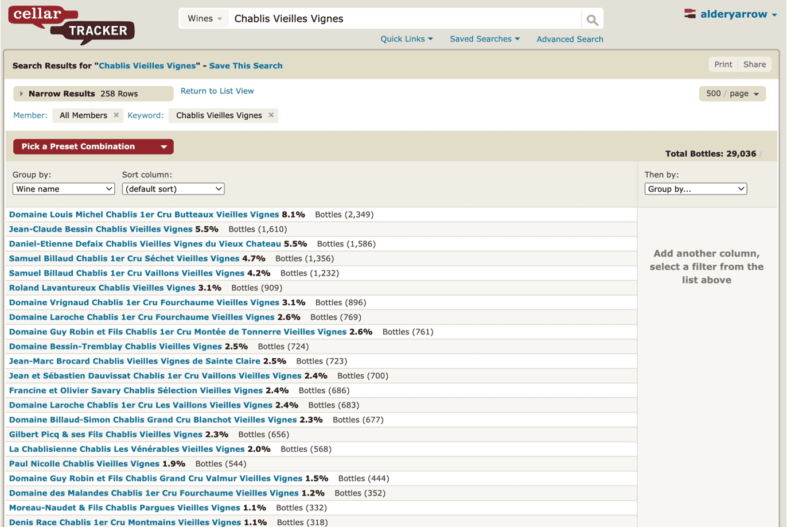Click the search text input field
Image resolution: width=787 pixels, height=527 pixels.
pyautogui.click(x=404, y=19)
